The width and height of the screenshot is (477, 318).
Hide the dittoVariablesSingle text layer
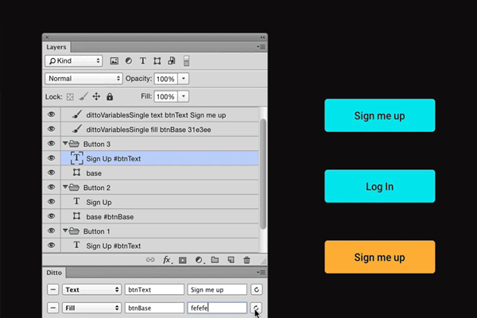tap(51, 114)
